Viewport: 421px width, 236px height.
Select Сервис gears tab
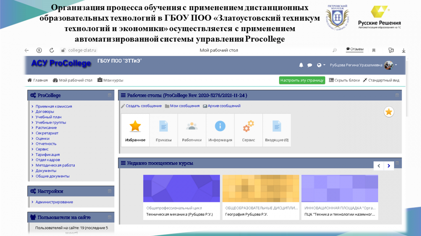(x=248, y=130)
